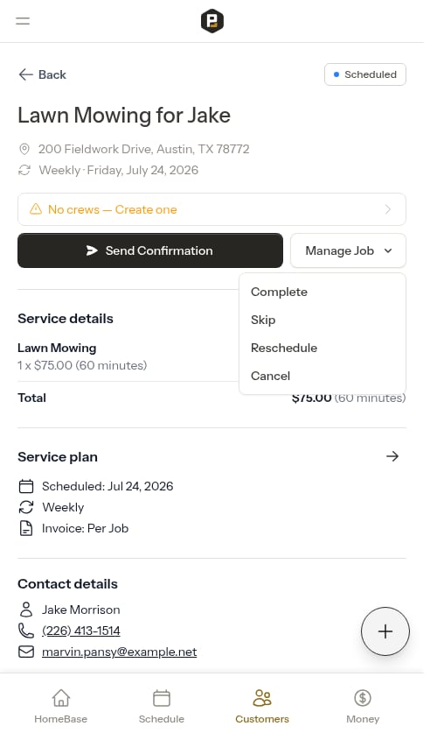Open the Customers tab
Screen dimensions: 437x740
click(x=262, y=707)
